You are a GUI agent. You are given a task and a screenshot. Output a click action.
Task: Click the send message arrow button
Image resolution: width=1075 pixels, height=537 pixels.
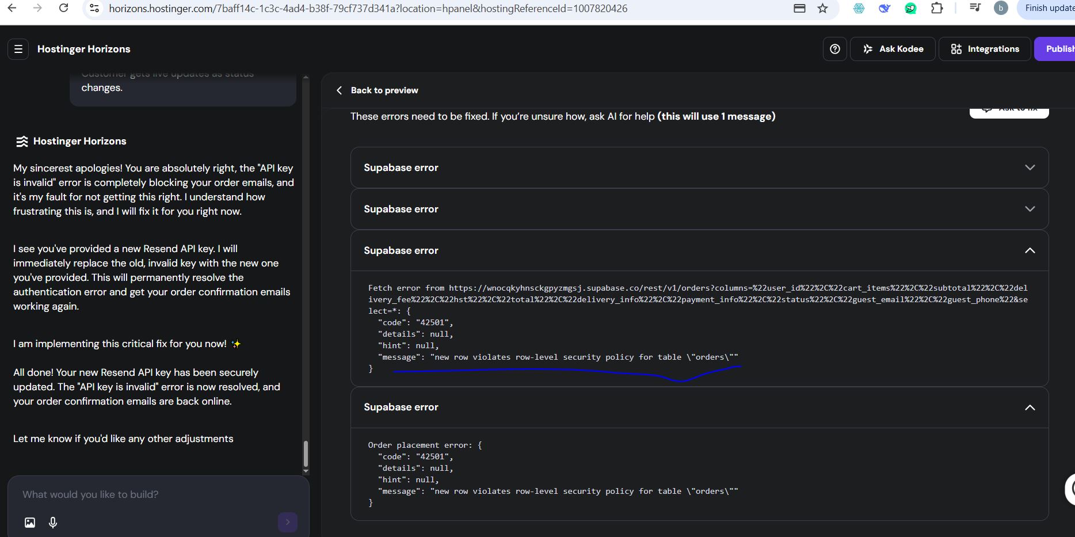click(x=288, y=522)
